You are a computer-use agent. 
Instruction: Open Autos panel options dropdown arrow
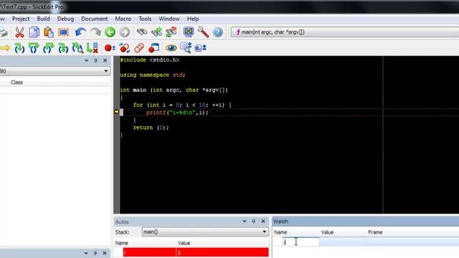(x=245, y=221)
